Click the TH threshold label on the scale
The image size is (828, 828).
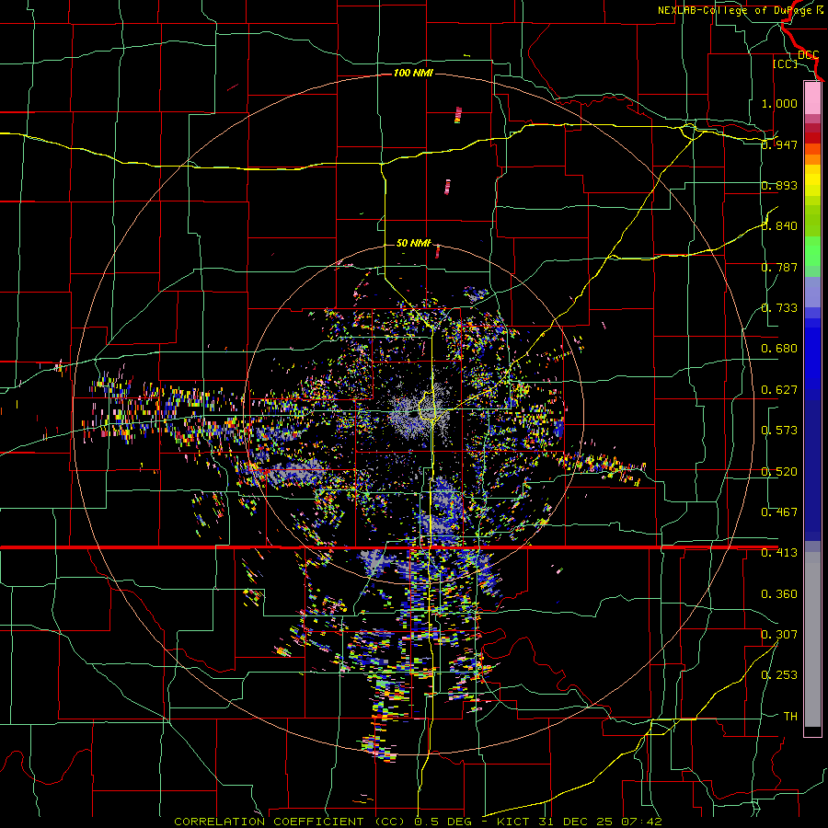tap(790, 717)
